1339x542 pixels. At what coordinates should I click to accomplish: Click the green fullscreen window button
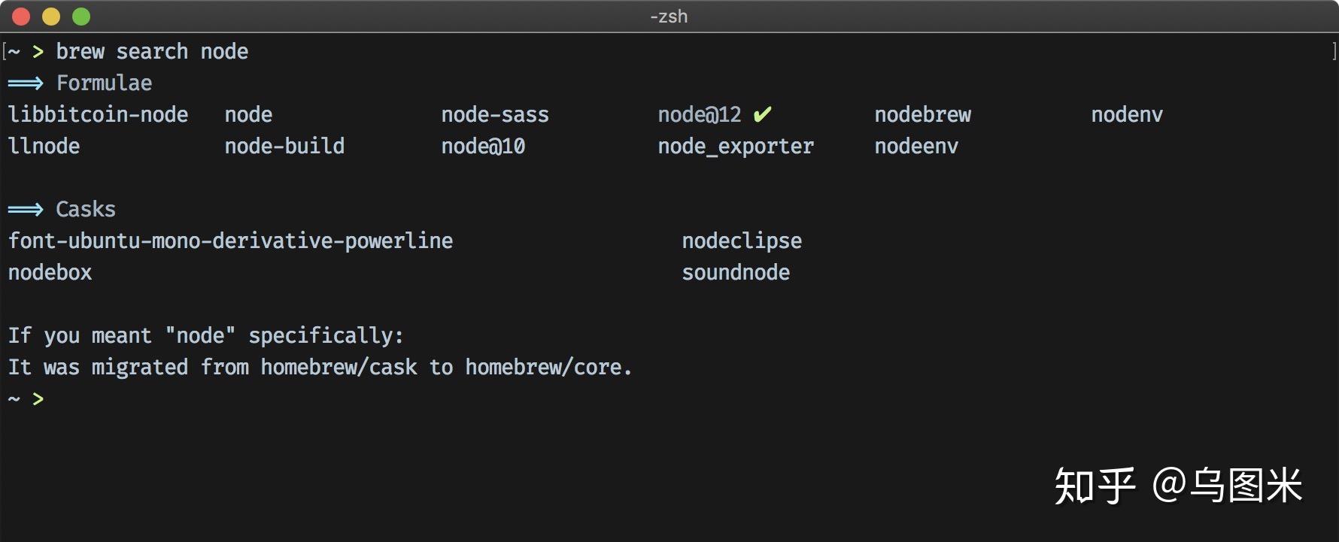(81, 17)
